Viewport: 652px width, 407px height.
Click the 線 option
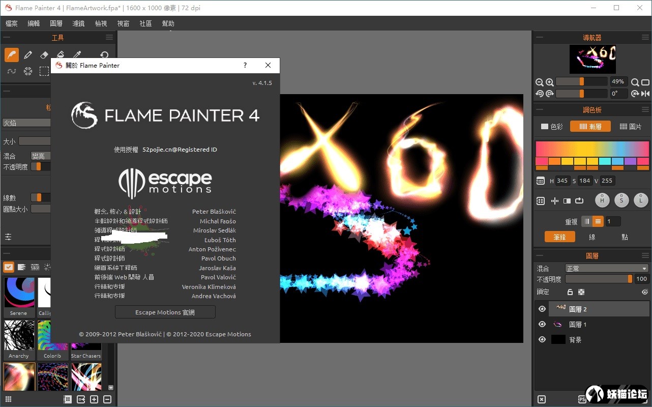(592, 237)
